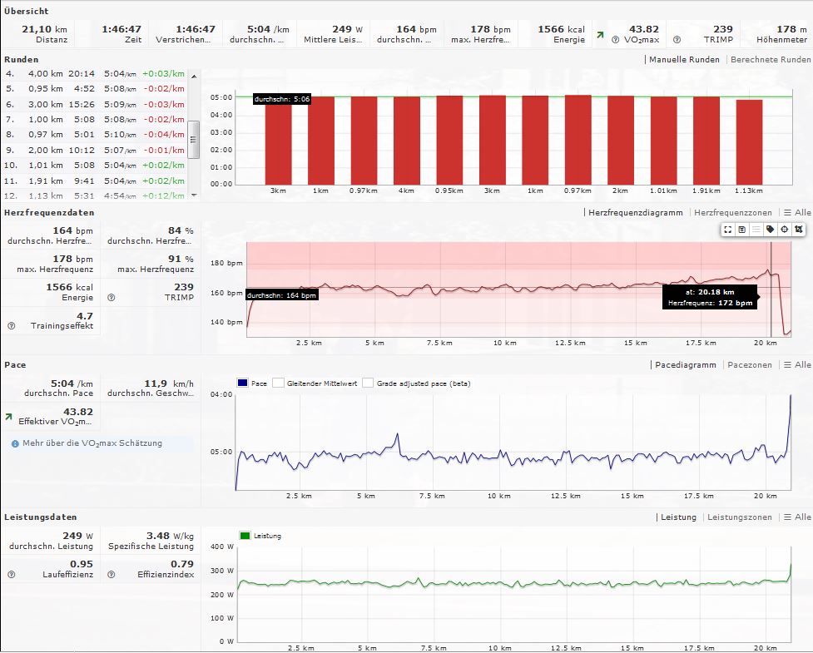The width and height of the screenshot is (813, 653).
Task: Click the save image icon on heart rate chart
Action: (741, 230)
